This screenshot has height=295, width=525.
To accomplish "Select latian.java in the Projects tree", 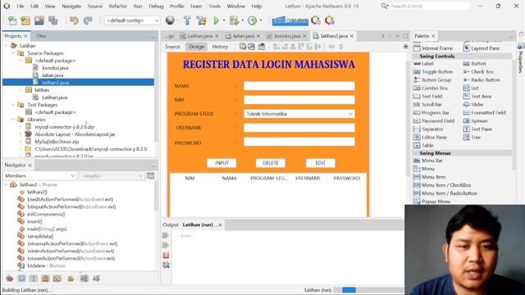I will 52,75.
